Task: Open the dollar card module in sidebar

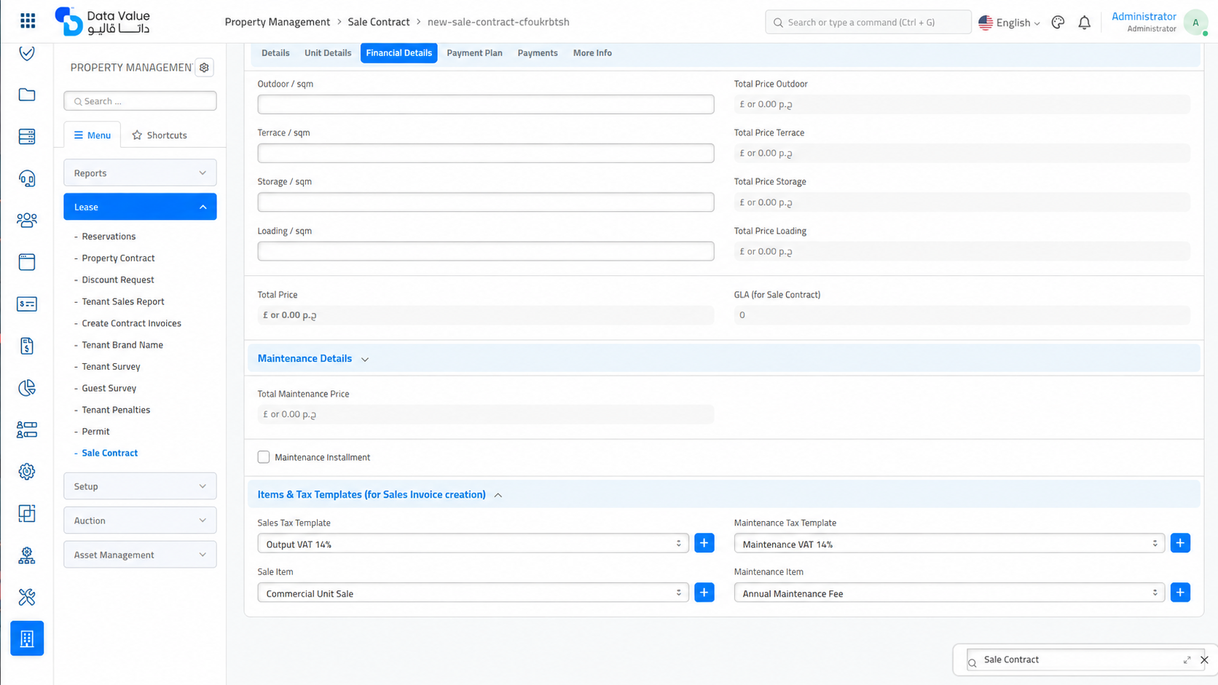Action: (27, 304)
